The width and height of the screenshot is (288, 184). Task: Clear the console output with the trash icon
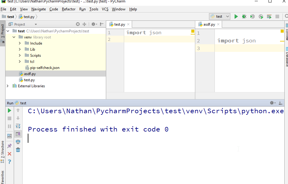click(x=18, y=150)
